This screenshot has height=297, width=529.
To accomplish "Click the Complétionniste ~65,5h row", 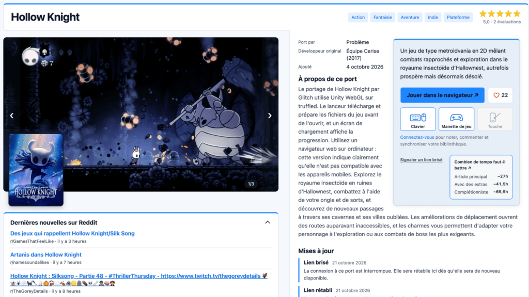I will click(x=481, y=192).
